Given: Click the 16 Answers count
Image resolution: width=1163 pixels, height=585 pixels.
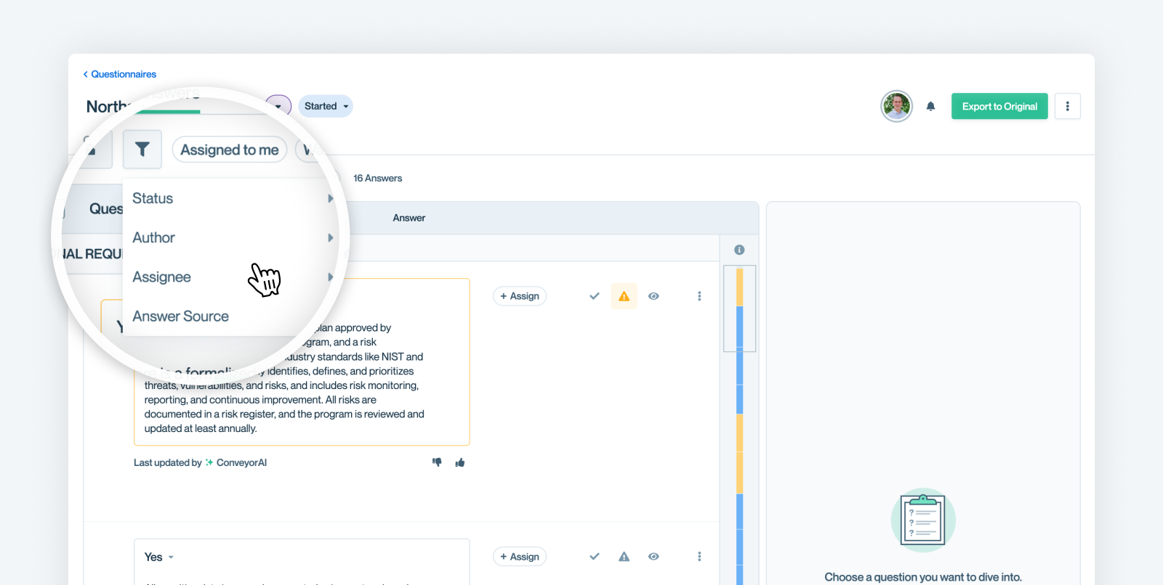Looking at the screenshot, I should 377,178.
